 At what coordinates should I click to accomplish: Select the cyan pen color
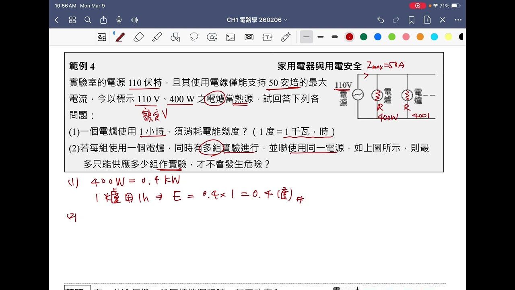(434, 37)
